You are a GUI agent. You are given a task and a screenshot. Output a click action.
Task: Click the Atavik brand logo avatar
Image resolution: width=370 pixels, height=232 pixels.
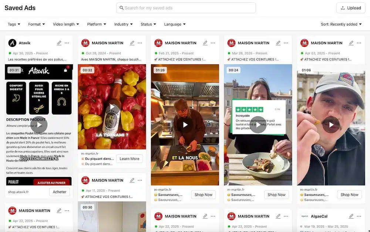12,43
